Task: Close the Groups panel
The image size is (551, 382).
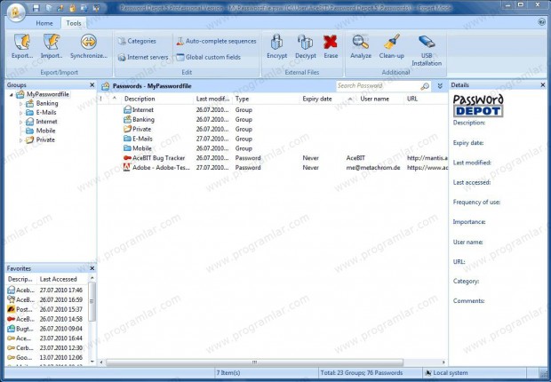Action: point(92,85)
